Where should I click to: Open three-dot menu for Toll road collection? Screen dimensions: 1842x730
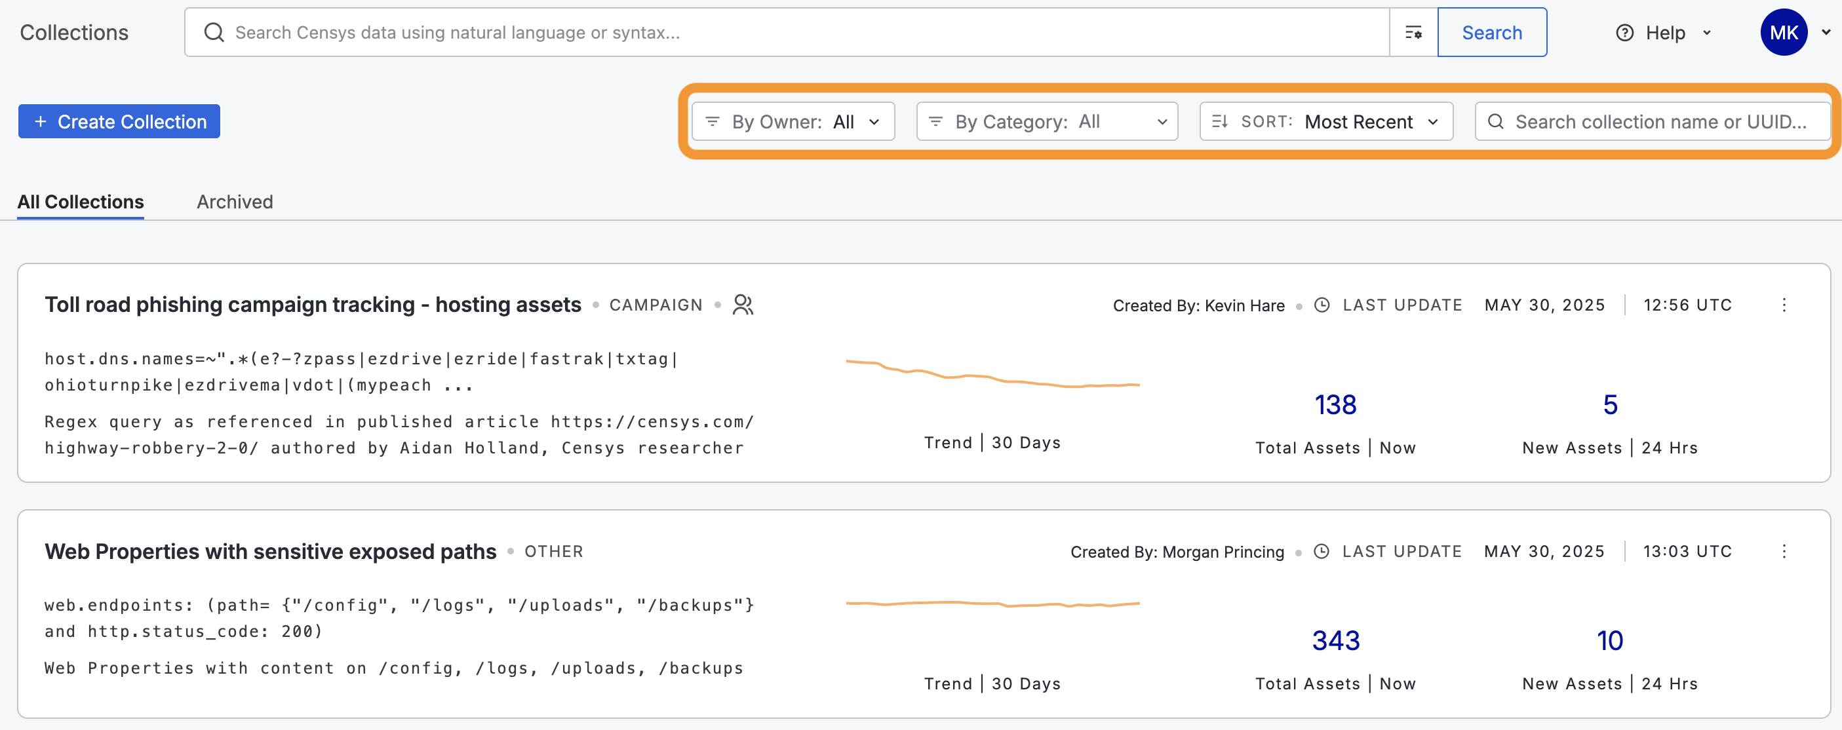coord(1784,305)
